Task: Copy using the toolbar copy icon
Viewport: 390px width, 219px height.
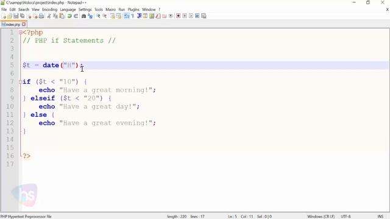Action: pos(55,16)
